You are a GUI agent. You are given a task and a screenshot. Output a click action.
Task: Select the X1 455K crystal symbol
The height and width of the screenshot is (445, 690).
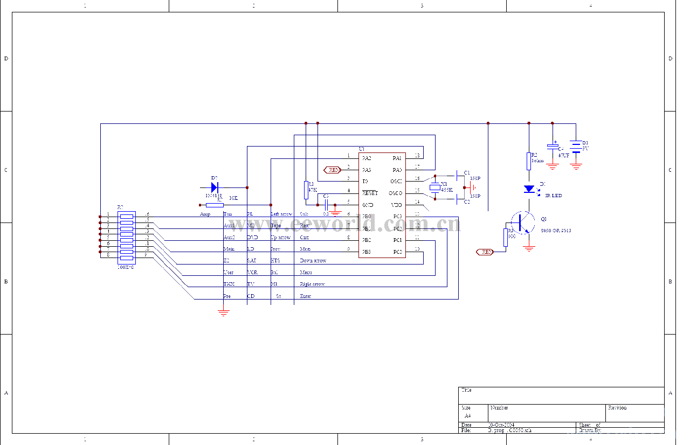[x=435, y=187]
